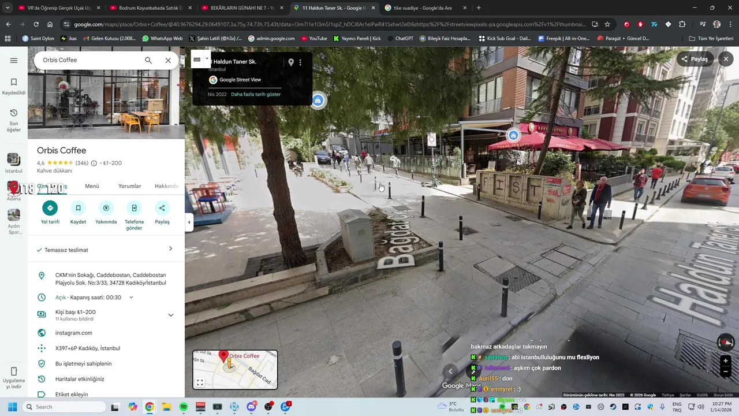The height and width of the screenshot is (416, 739).
Task: Switch to Bodrum Koyunbabada Satılık tab
Action: point(151,8)
